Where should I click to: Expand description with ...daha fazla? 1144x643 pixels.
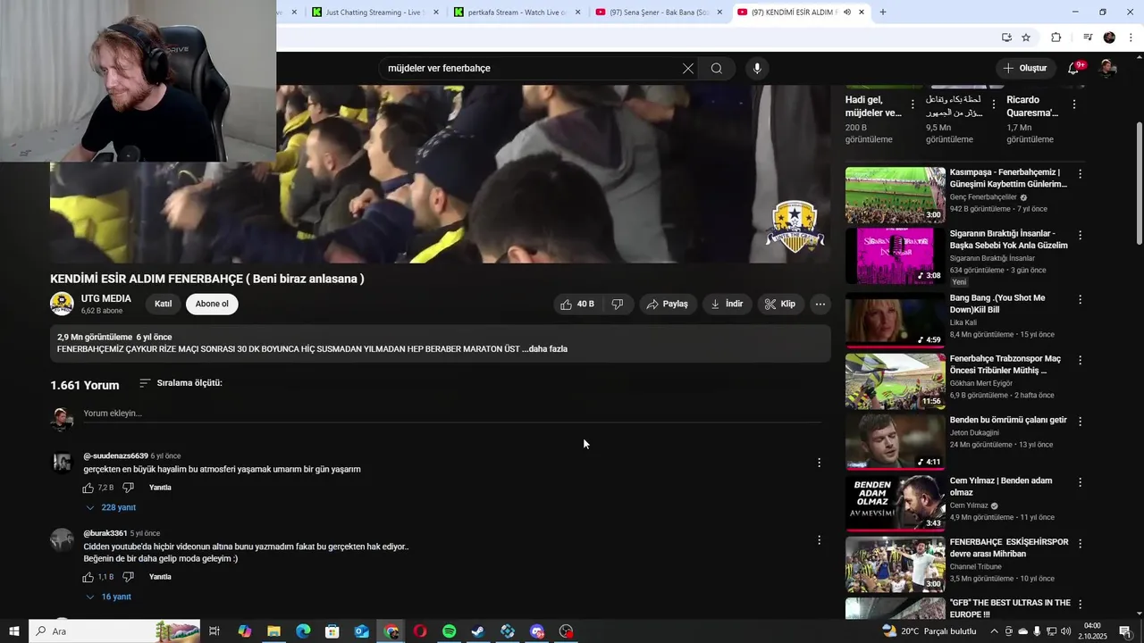[x=544, y=349]
